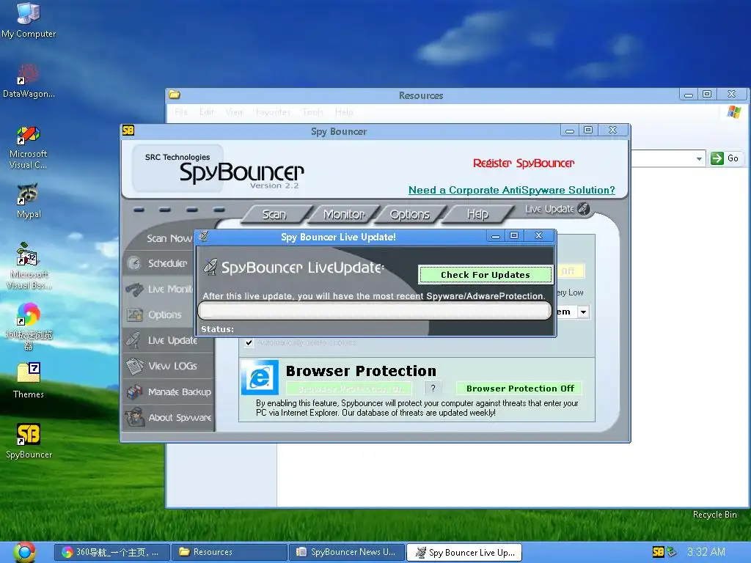Open the Favorites menu in Resources window

tap(273, 112)
